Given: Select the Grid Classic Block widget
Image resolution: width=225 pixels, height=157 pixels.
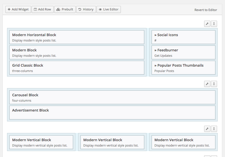Looking at the screenshot, I should (x=77, y=67).
